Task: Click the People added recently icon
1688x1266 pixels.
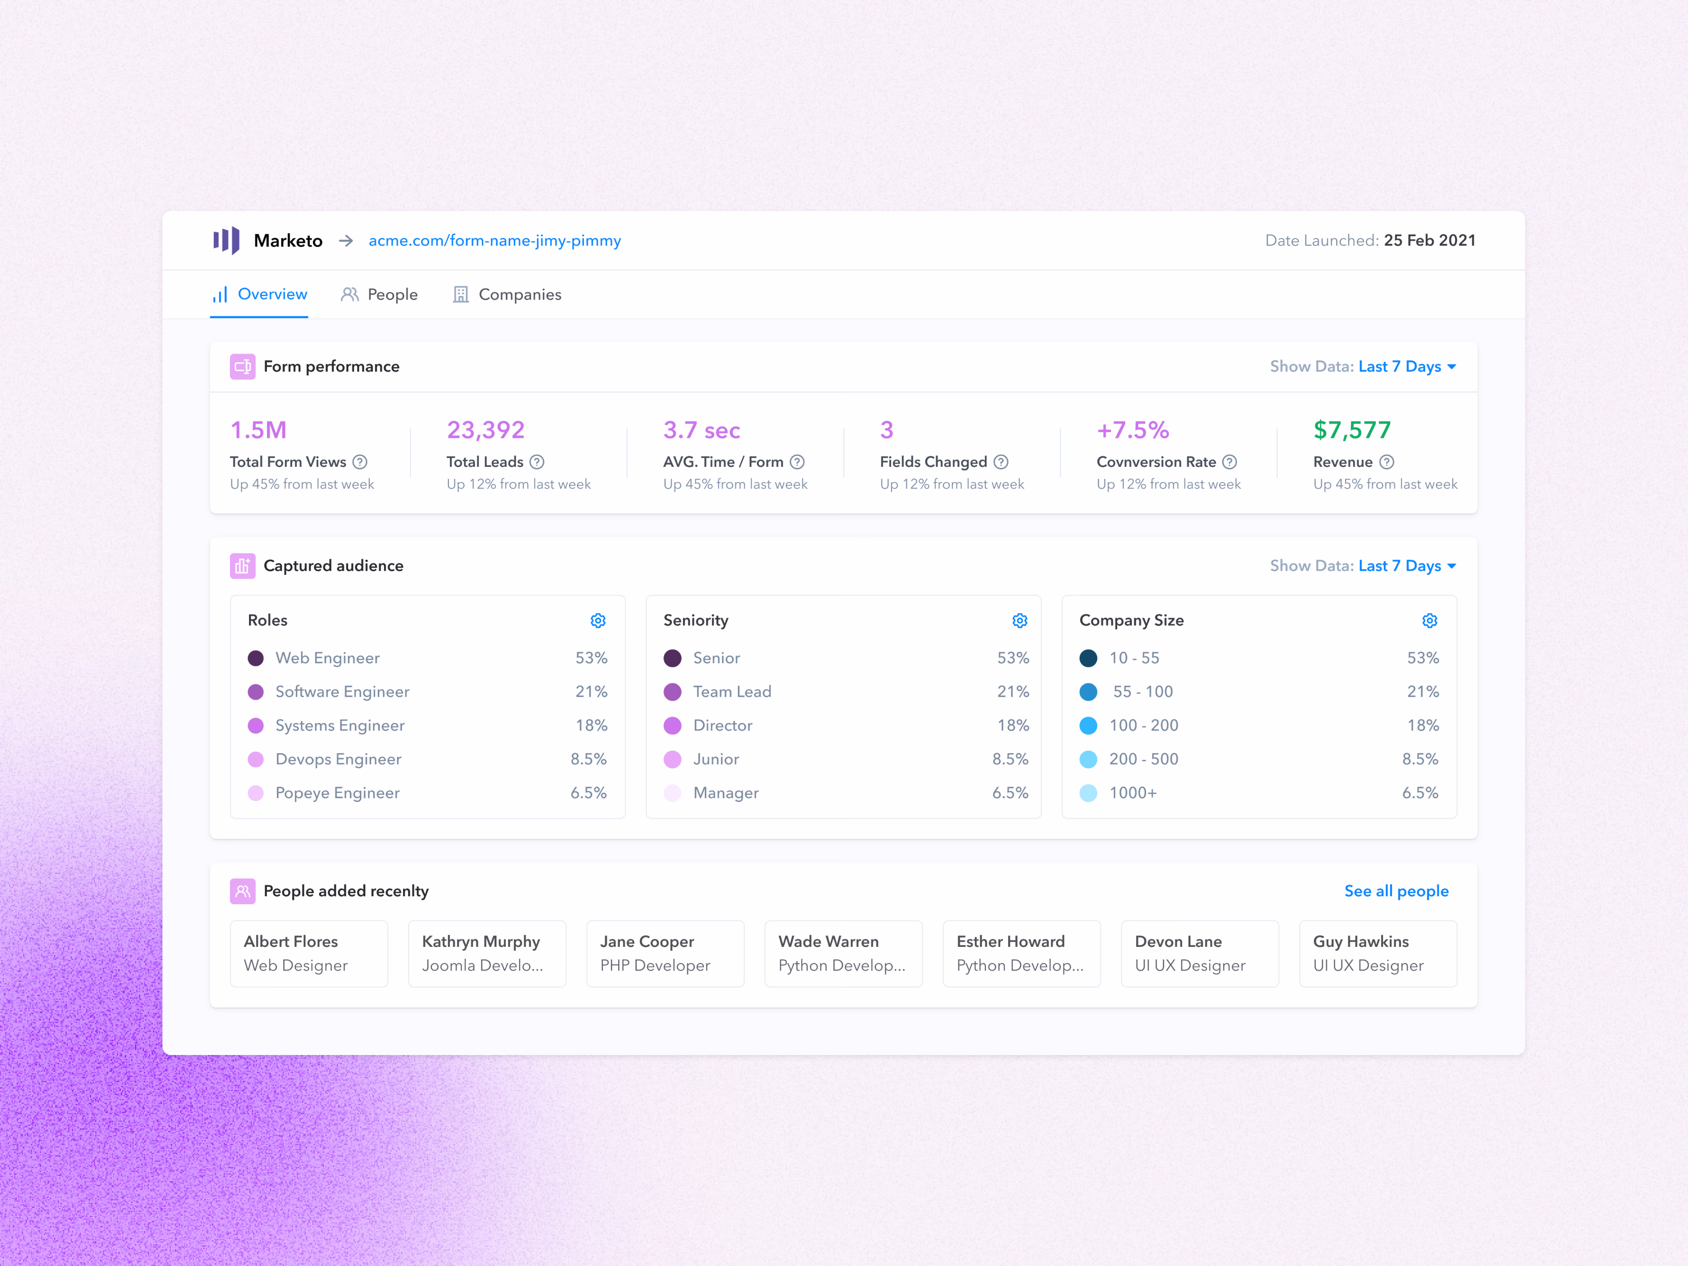Action: [243, 890]
